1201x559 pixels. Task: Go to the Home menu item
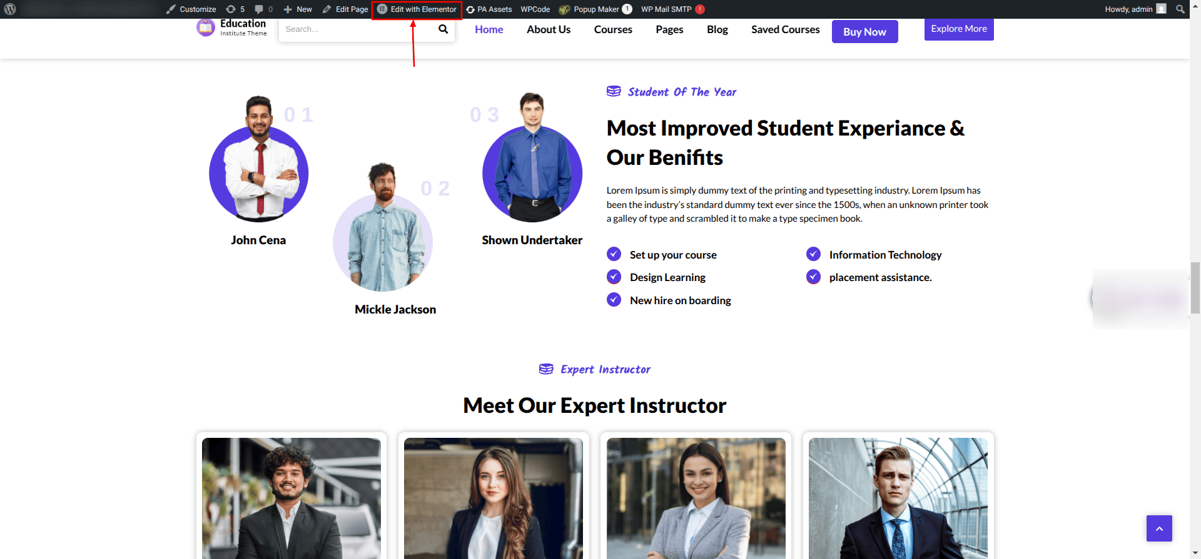(489, 29)
